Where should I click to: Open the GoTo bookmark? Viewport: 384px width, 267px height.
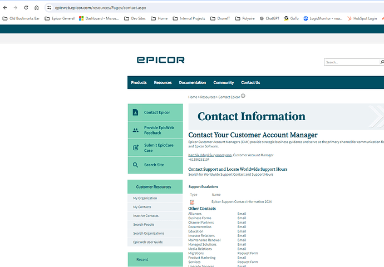292,18
